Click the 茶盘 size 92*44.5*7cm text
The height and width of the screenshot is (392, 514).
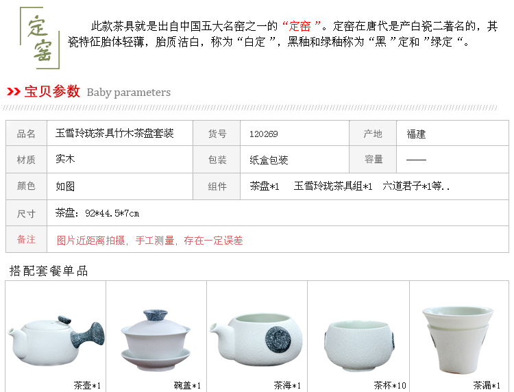point(97,213)
